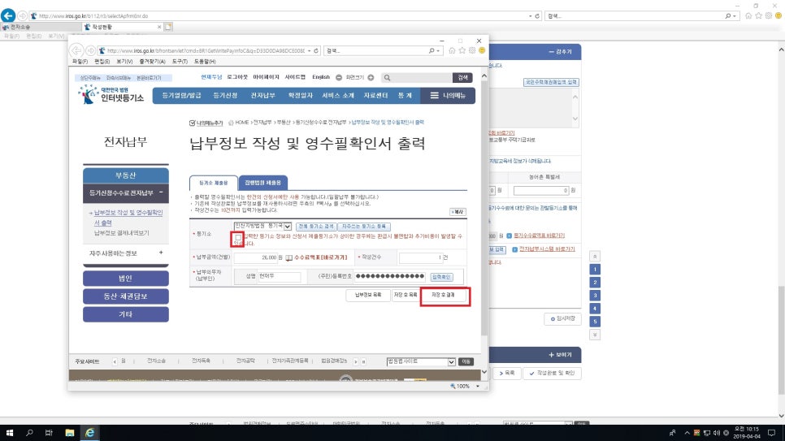Open Task View on the taskbar
Screen dimensions: 785x441
pyautogui.click(x=49, y=433)
